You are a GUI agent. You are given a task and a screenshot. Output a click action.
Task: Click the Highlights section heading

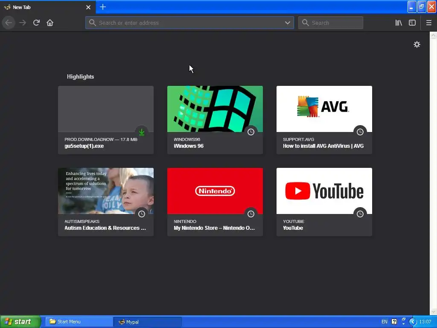[80, 77]
